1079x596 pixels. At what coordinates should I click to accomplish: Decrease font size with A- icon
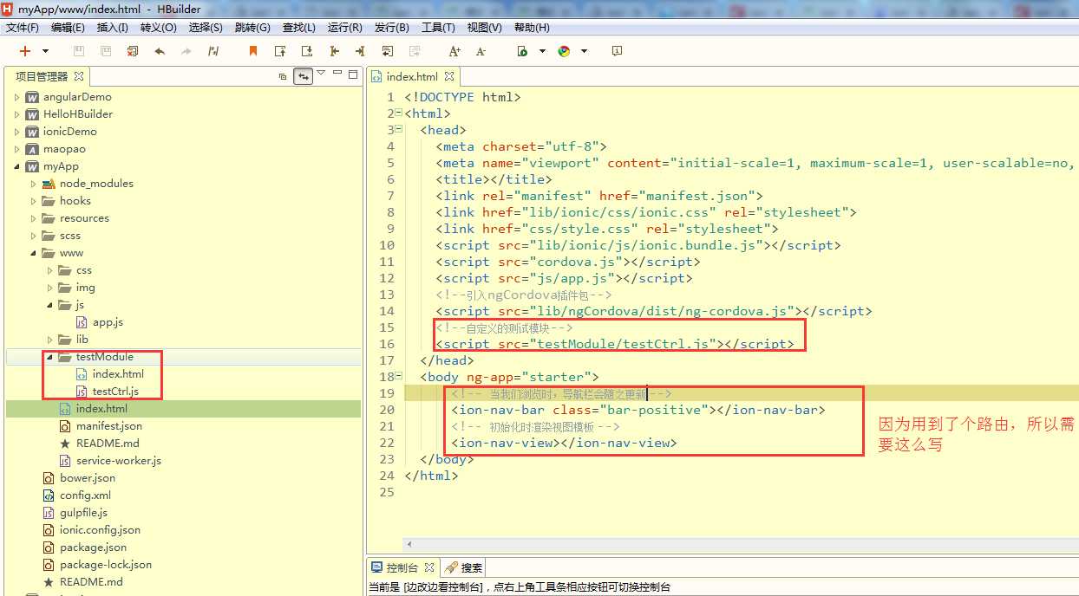tap(481, 51)
